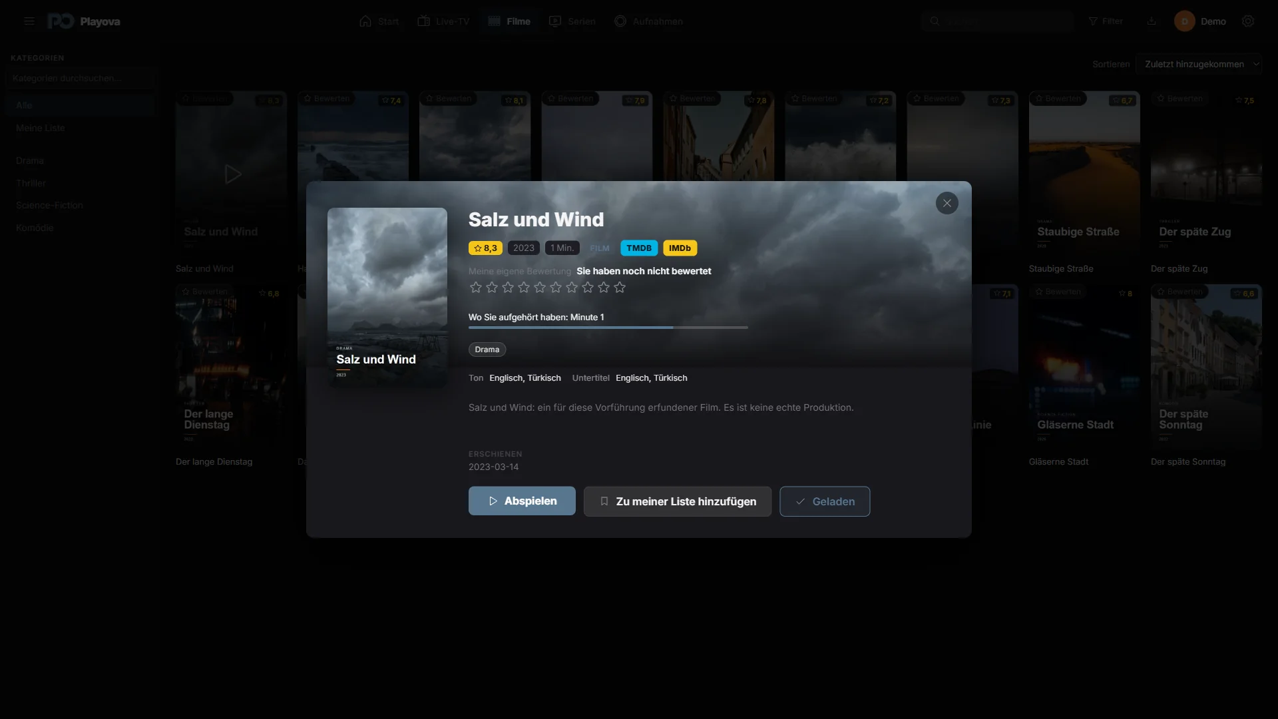
Task: Select the Thriller category
Action: point(80,183)
